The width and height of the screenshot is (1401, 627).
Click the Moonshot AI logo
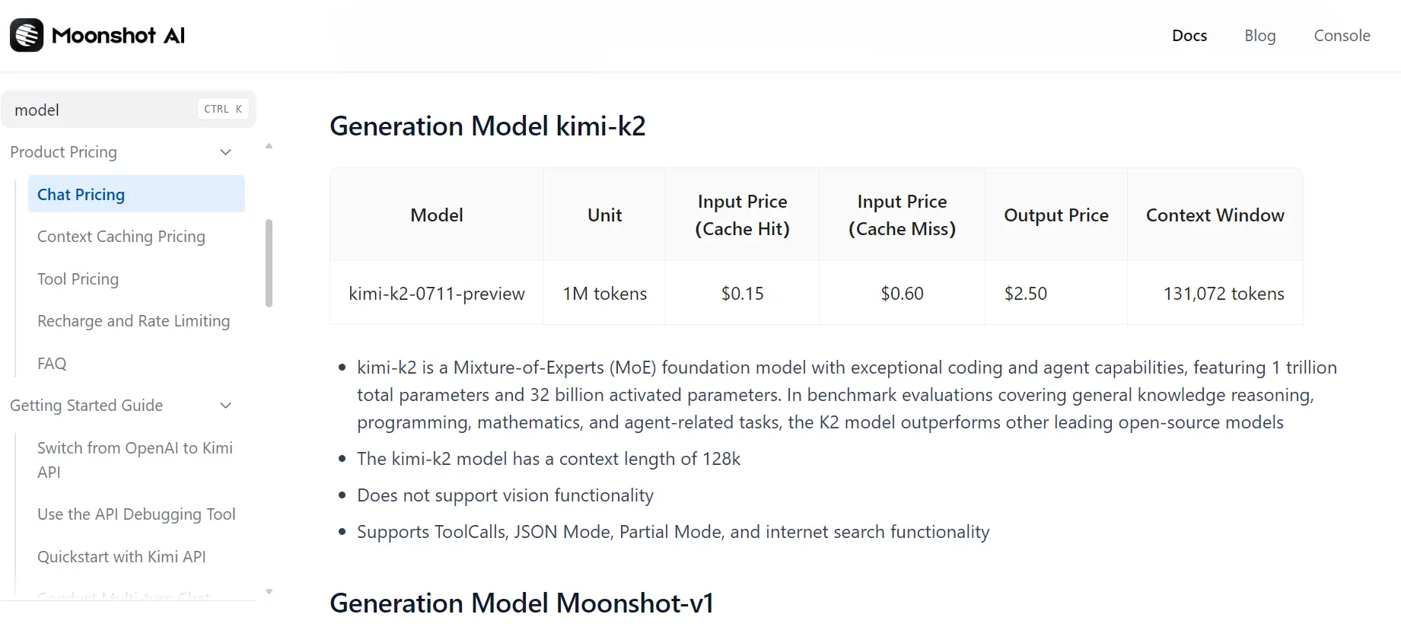click(97, 35)
